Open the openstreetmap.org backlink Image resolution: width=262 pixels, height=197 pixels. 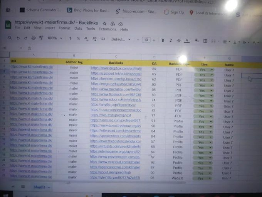[x=116, y=126]
